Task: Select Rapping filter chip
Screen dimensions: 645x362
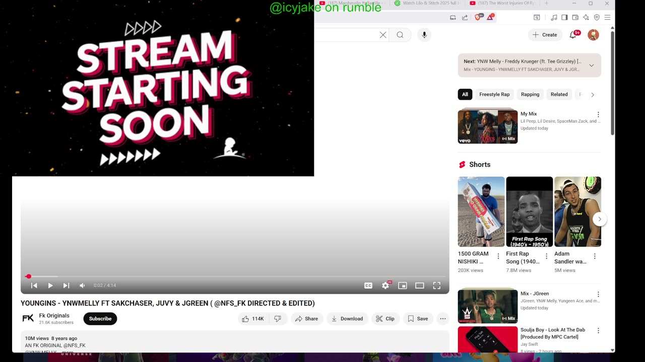Action: click(x=530, y=95)
